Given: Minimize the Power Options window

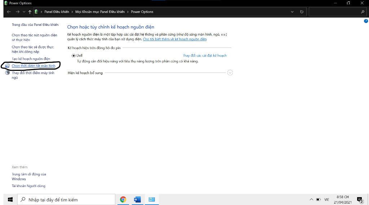Looking at the screenshot, I should coord(335,3).
